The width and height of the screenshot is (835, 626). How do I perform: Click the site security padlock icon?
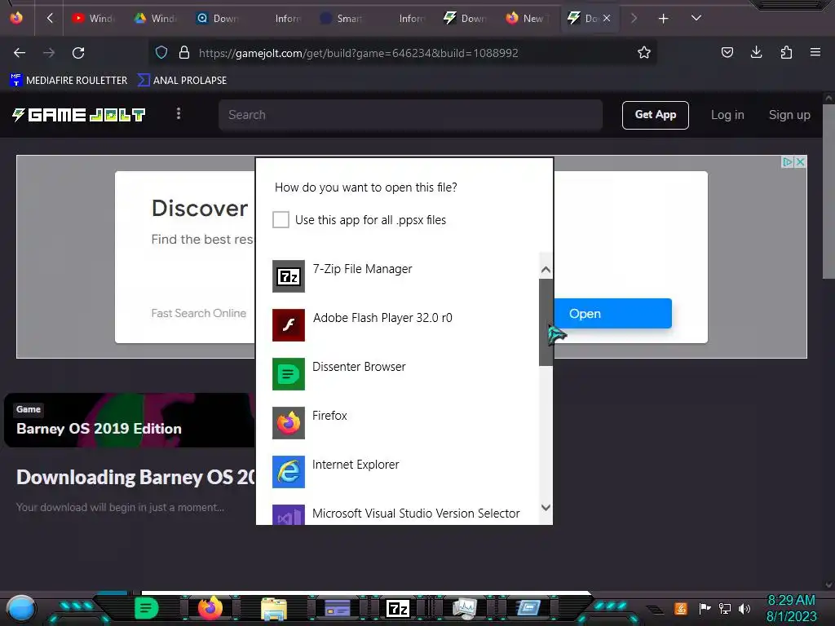coord(184,53)
